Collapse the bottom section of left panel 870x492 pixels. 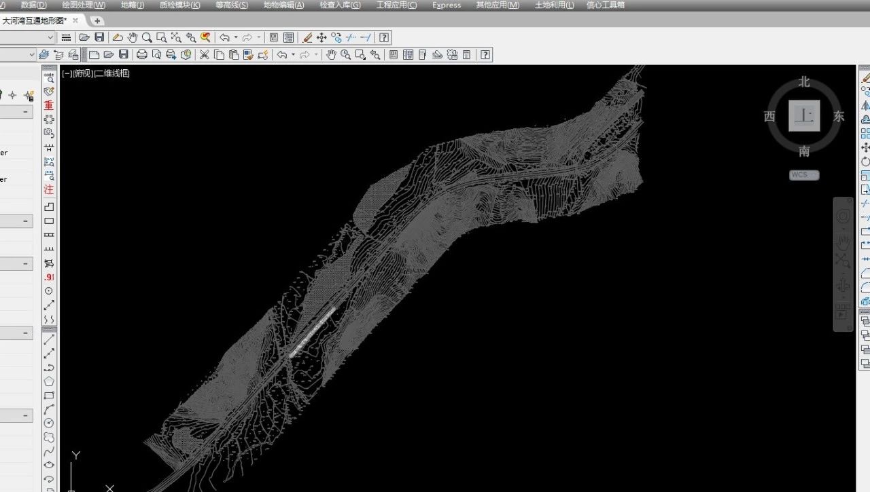pos(27,415)
